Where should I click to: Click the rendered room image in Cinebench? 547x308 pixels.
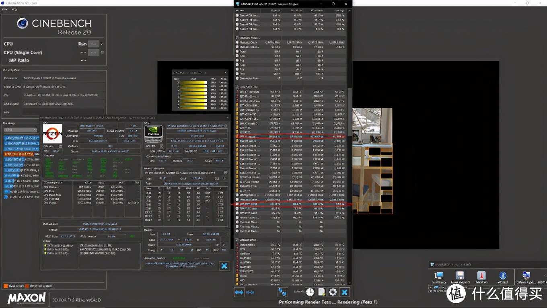[x=372, y=161]
